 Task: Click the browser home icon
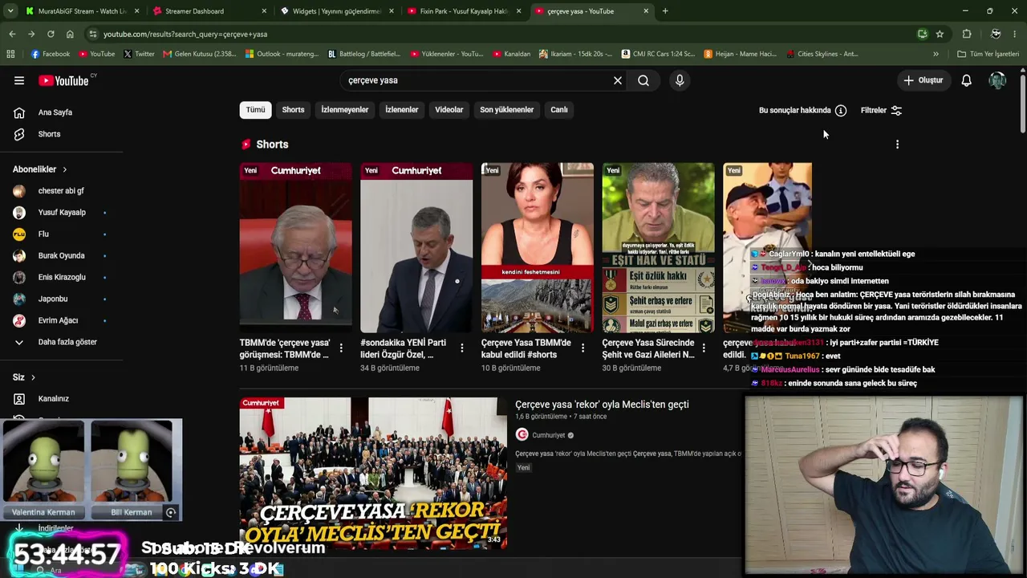(70, 34)
